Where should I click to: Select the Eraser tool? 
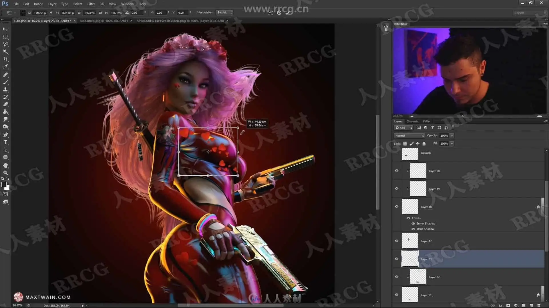click(x=5, y=104)
